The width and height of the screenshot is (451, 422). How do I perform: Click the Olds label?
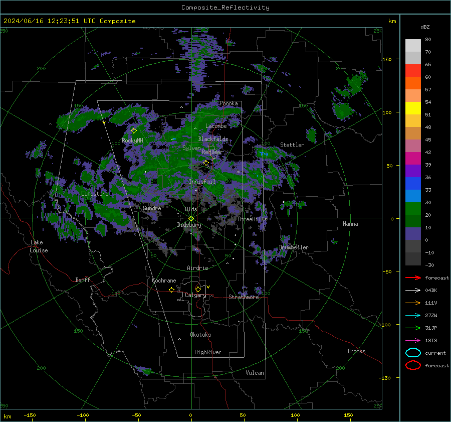[x=191, y=209]
